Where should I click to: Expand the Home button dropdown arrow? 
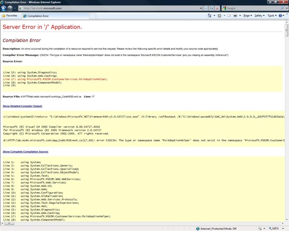(x=214, y=16)
